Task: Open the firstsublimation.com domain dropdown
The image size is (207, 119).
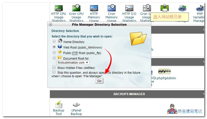Action: coord(73,62)
